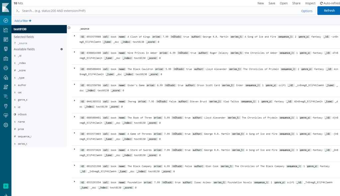Expand the A Clash of Kings document row
Image resolution: width=340 pixels, height=196 pixels.
coord(74,36)
